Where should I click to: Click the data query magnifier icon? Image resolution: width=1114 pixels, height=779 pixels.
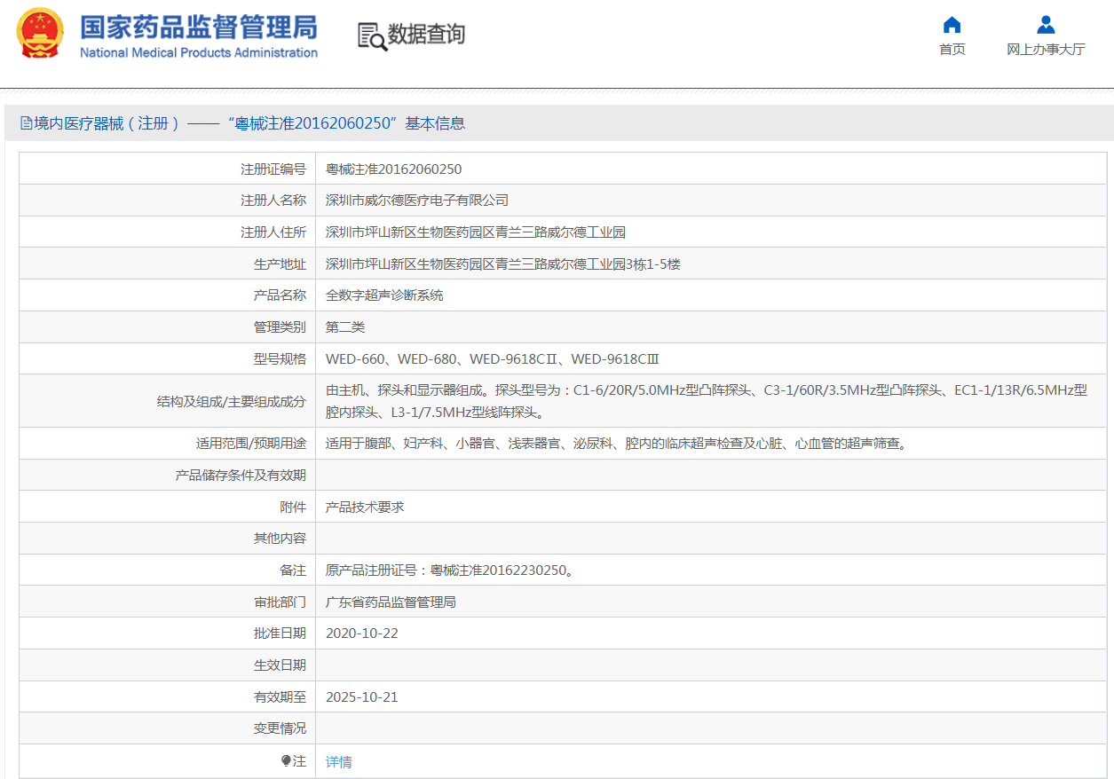click(x=372, y=35)
